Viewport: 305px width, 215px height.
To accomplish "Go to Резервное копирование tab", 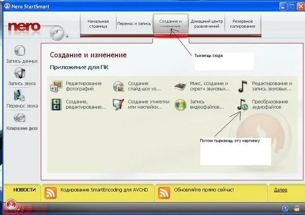I will (242, 24).
